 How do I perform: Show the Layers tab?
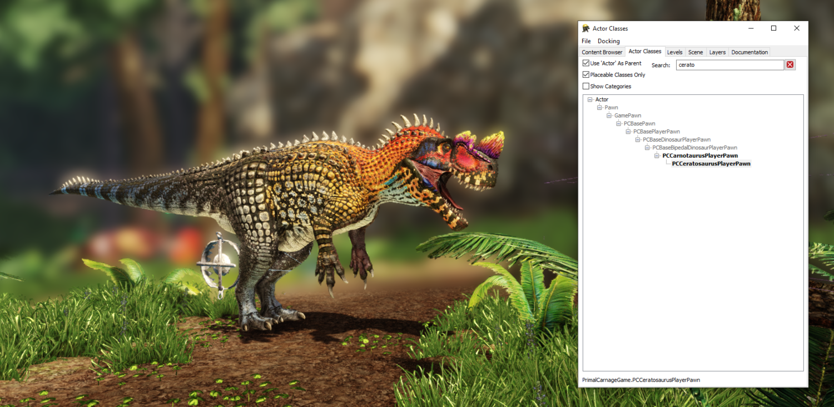coord(717,52)
